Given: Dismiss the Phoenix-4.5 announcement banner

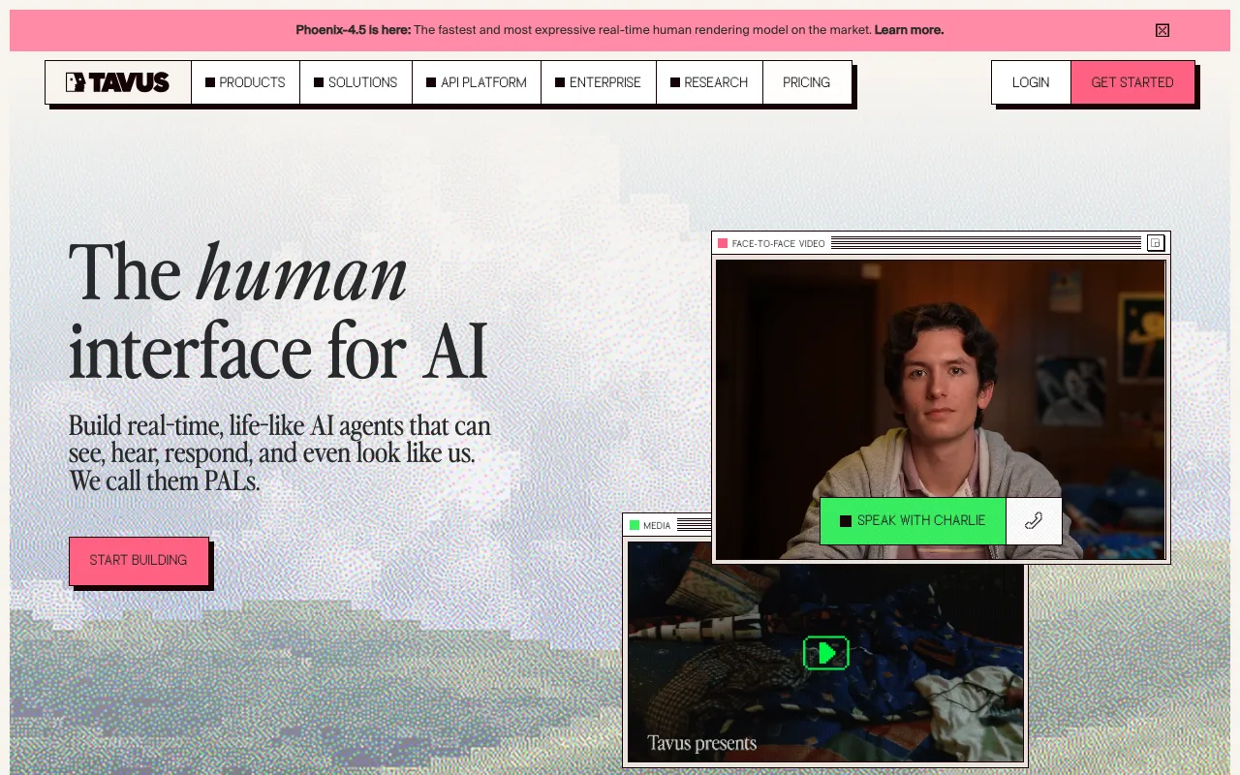Looking at the screenshot, I should click(x=1162, y=30).
